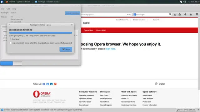Click the Opera Software logo
Viewport: 200px width, 112px height.
(x=42, y=94)
